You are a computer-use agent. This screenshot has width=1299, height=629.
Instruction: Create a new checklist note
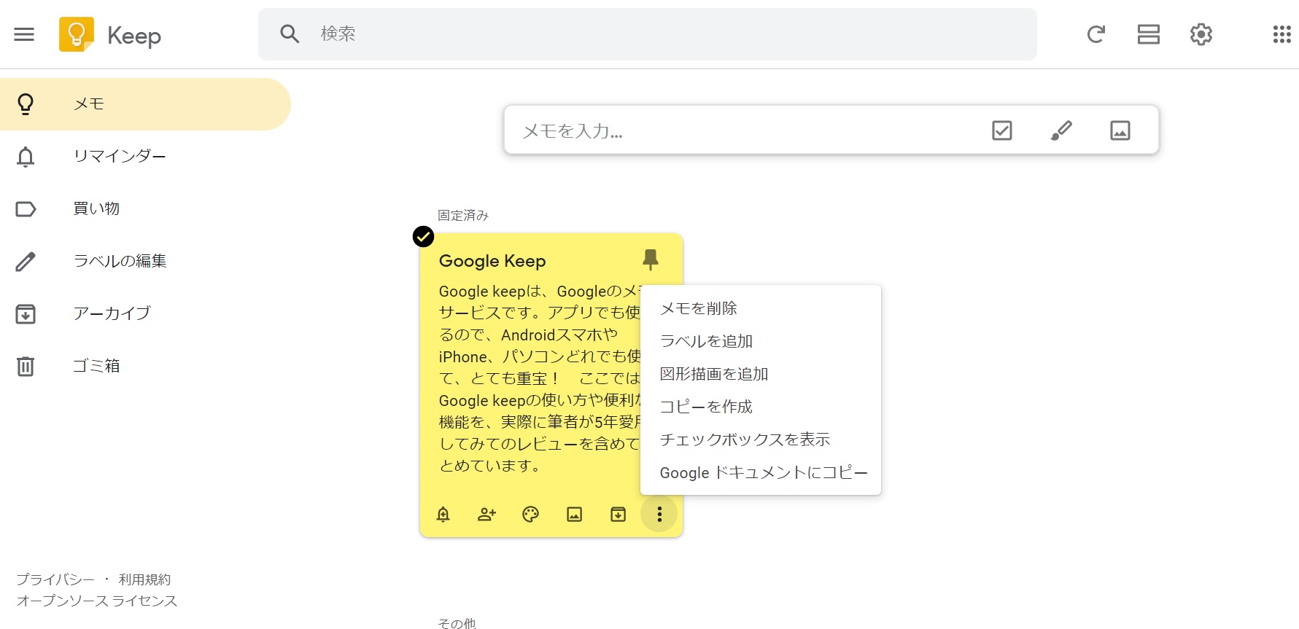[x=1002, y=130]
